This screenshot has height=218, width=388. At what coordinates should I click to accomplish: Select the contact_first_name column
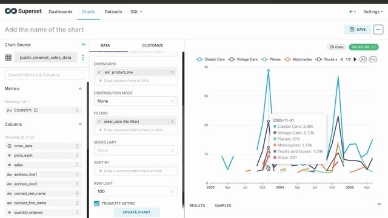pos(43,203)
